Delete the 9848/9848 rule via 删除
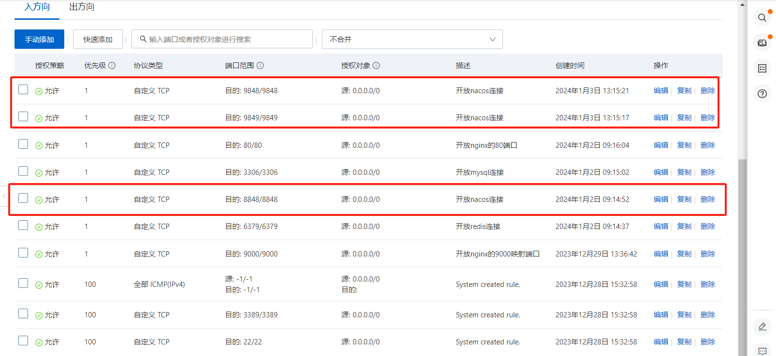776x356 pixels. click(707, 91)
